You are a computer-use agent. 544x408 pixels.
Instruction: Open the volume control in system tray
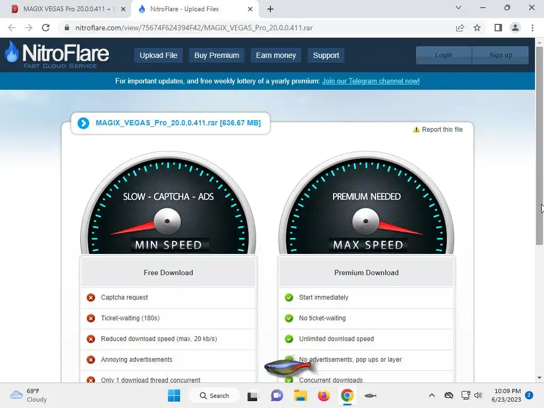click(x=478, y=395)
